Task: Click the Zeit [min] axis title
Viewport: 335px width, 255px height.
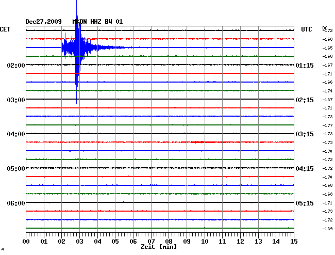Action: point(159,247)
